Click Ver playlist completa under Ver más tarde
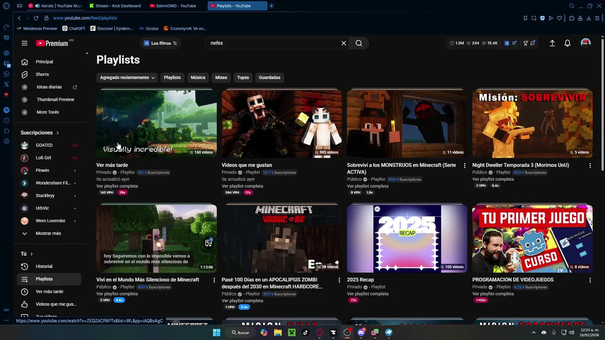605x340 pixels. coord(117,186)
